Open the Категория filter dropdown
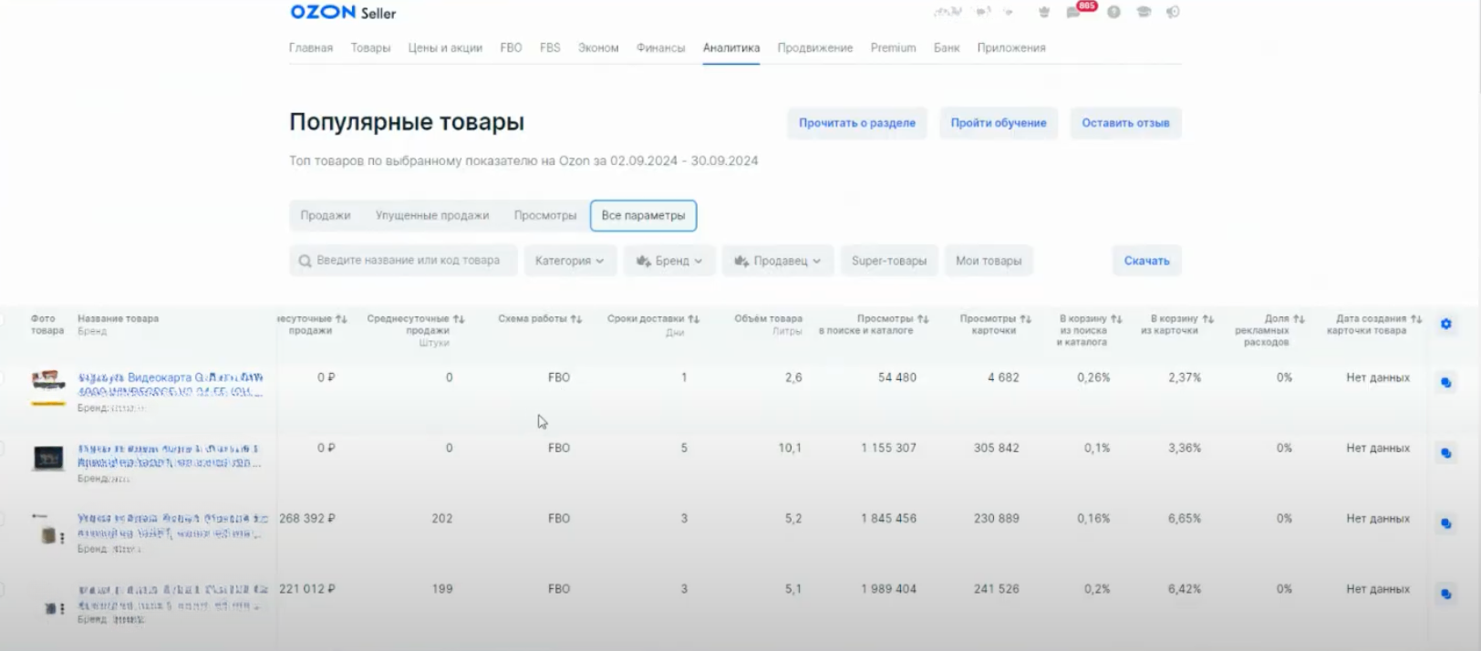 click(x=570, y=261)
